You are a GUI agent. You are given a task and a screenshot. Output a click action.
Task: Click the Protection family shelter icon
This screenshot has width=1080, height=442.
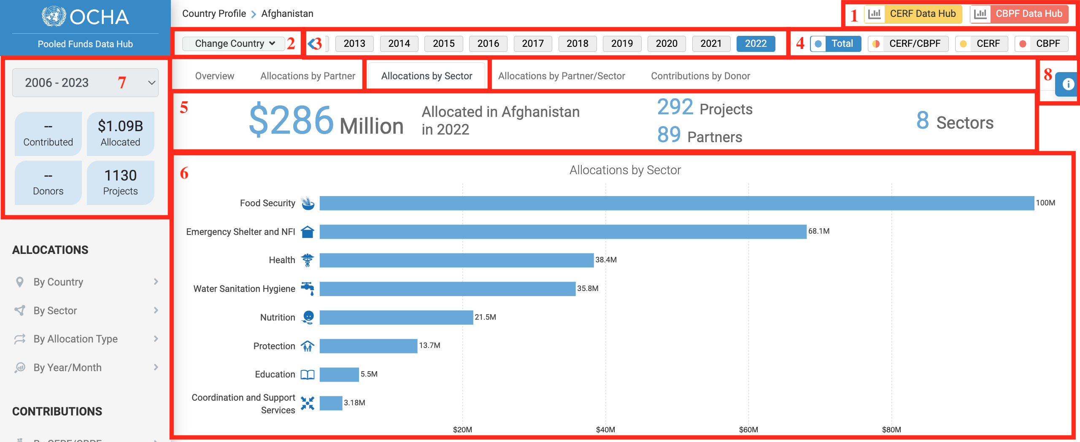pos(308,346)
